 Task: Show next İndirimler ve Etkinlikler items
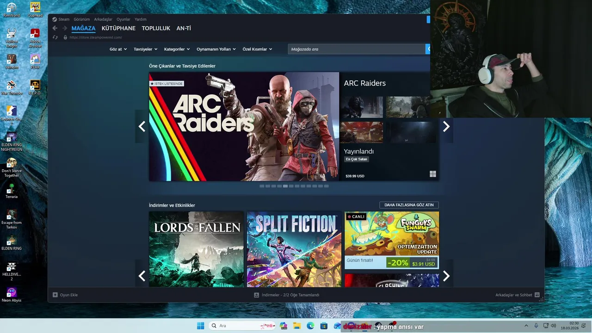[446, 276]
